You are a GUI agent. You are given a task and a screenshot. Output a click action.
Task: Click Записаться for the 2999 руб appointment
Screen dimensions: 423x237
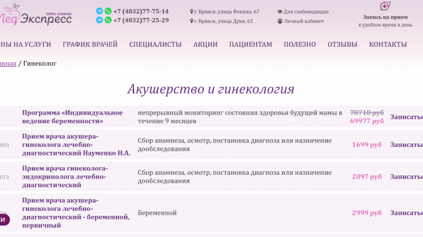pos(407,213)
